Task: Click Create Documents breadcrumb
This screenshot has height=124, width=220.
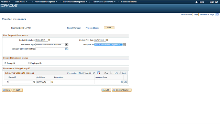Action: [x=129, y=2]
